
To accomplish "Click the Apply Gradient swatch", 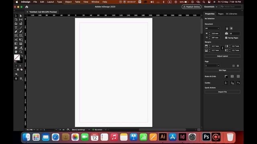I will tap(18, 70).
